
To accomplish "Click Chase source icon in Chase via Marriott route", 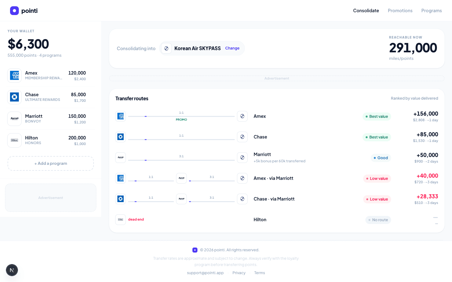I will click(121, 199).
